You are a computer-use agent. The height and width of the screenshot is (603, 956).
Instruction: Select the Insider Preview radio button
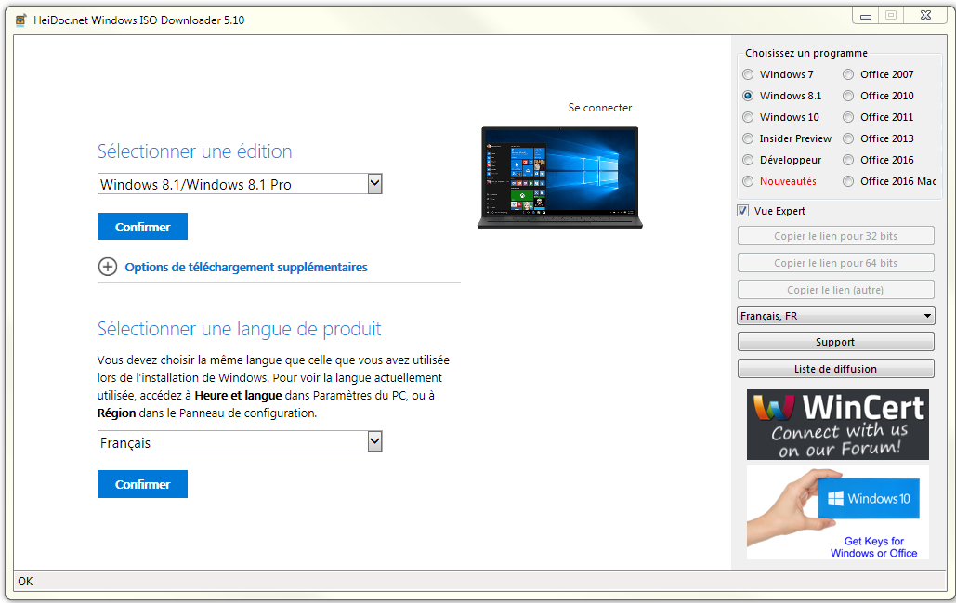tap(748, 138)
